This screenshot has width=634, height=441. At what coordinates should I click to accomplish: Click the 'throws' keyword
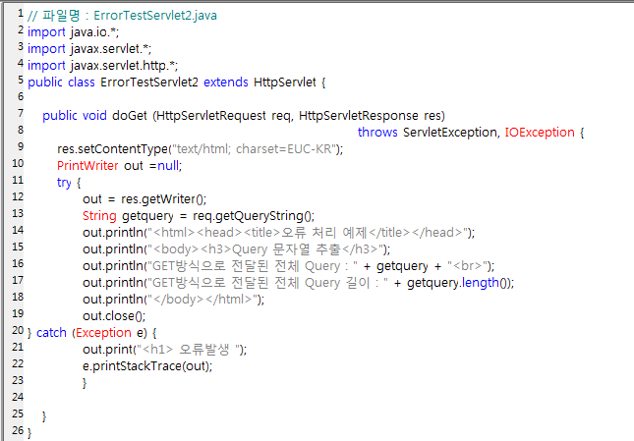377,132
